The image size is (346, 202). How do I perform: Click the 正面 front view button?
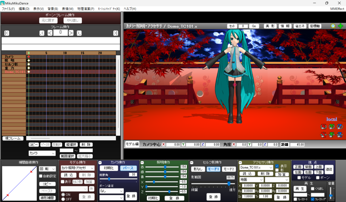298,167
